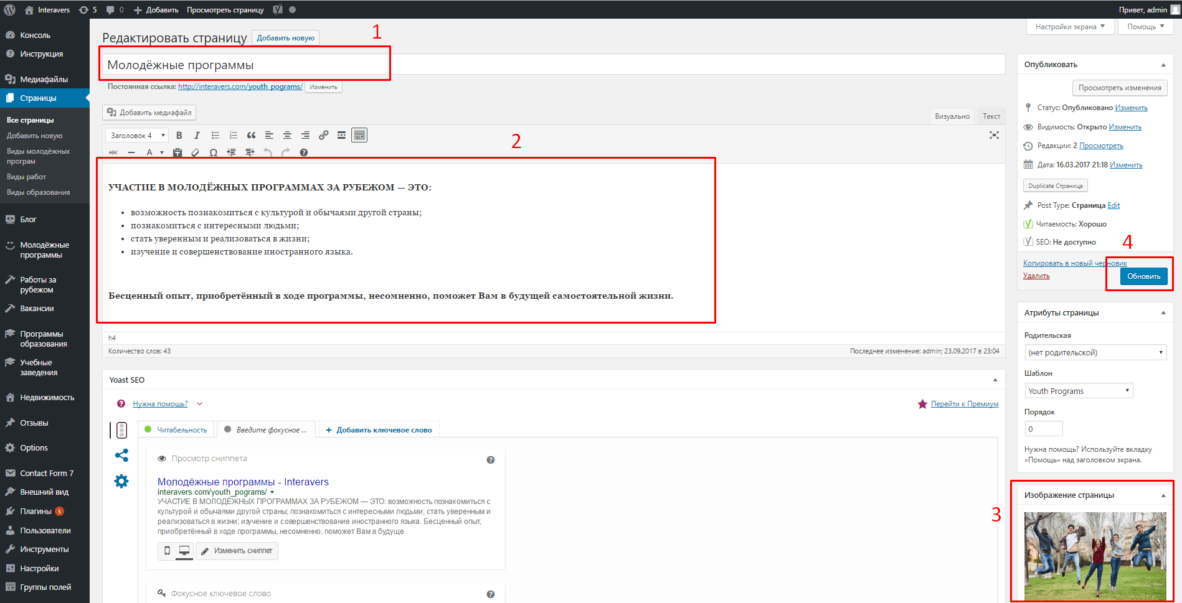Toggle bold formatting in the editor toolbar
Screen dimensions: 1182x603
coord(179,135)
